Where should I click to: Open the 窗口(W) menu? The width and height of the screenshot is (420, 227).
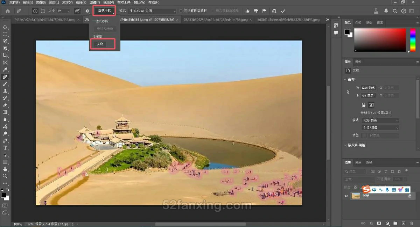(x=139, y=2)
